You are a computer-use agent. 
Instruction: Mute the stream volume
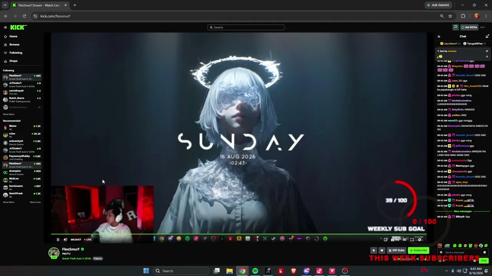65,240
